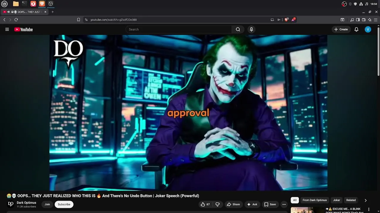The width and height of the screenshot is (380, 213).
Task: Go forward with the browser forward arrow
Action: tap(10, 20)
